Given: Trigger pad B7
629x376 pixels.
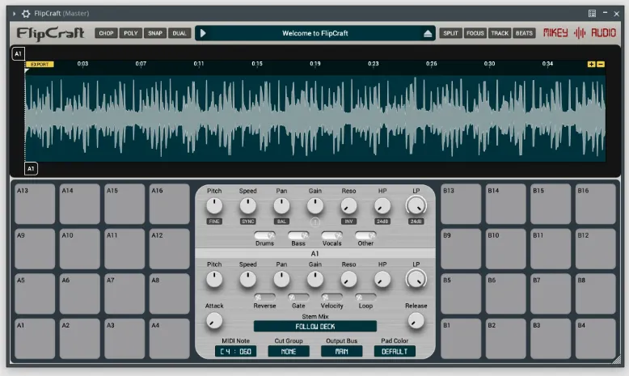Looking at the screenshot, I should tap(551, 294).
